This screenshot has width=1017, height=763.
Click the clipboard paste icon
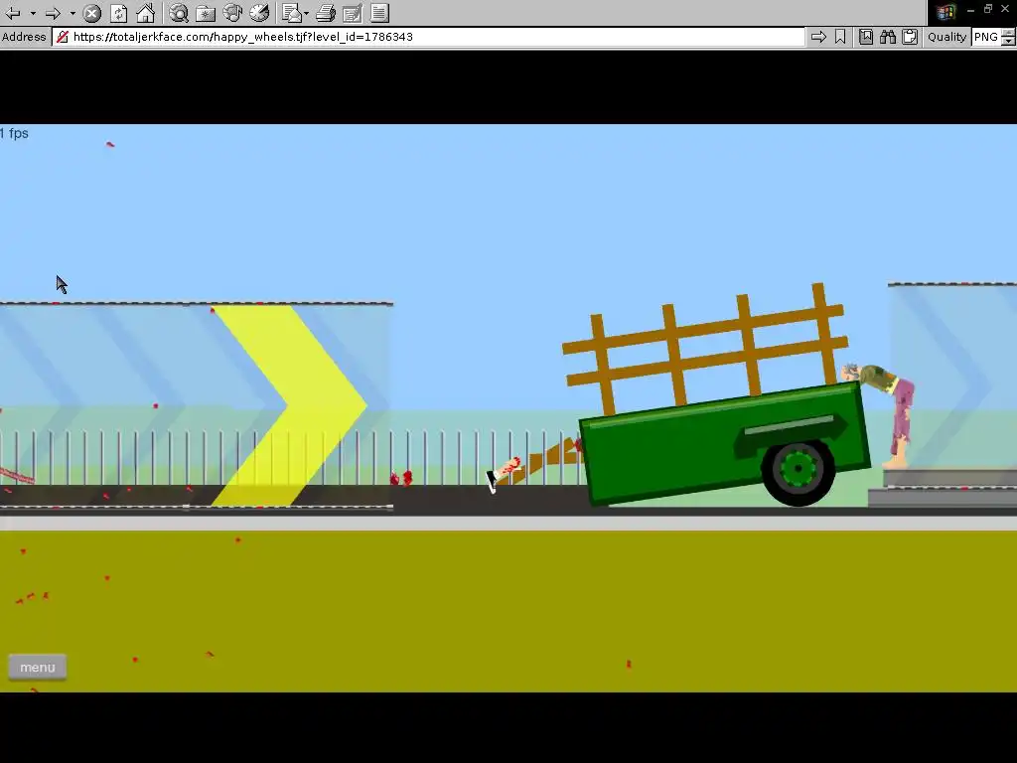[910, 37]
